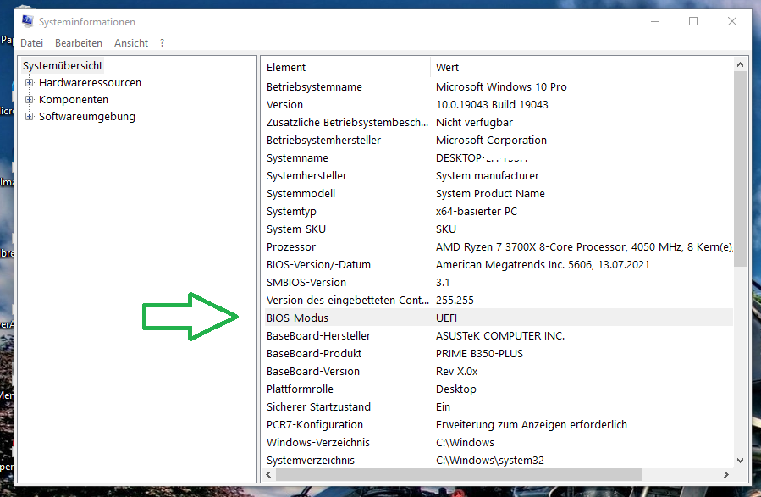The height and width of the screenshot is (497, 761).
Task: Click the Rev X.0x value
Action: (x=457, y=372)
